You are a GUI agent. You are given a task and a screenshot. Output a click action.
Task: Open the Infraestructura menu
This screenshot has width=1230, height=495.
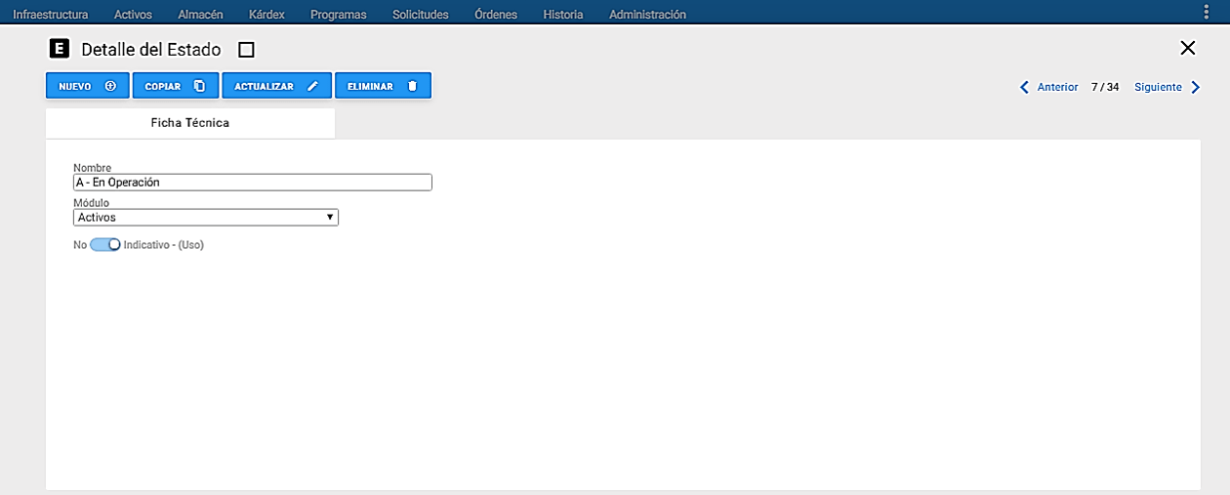(x=51, y=15)
